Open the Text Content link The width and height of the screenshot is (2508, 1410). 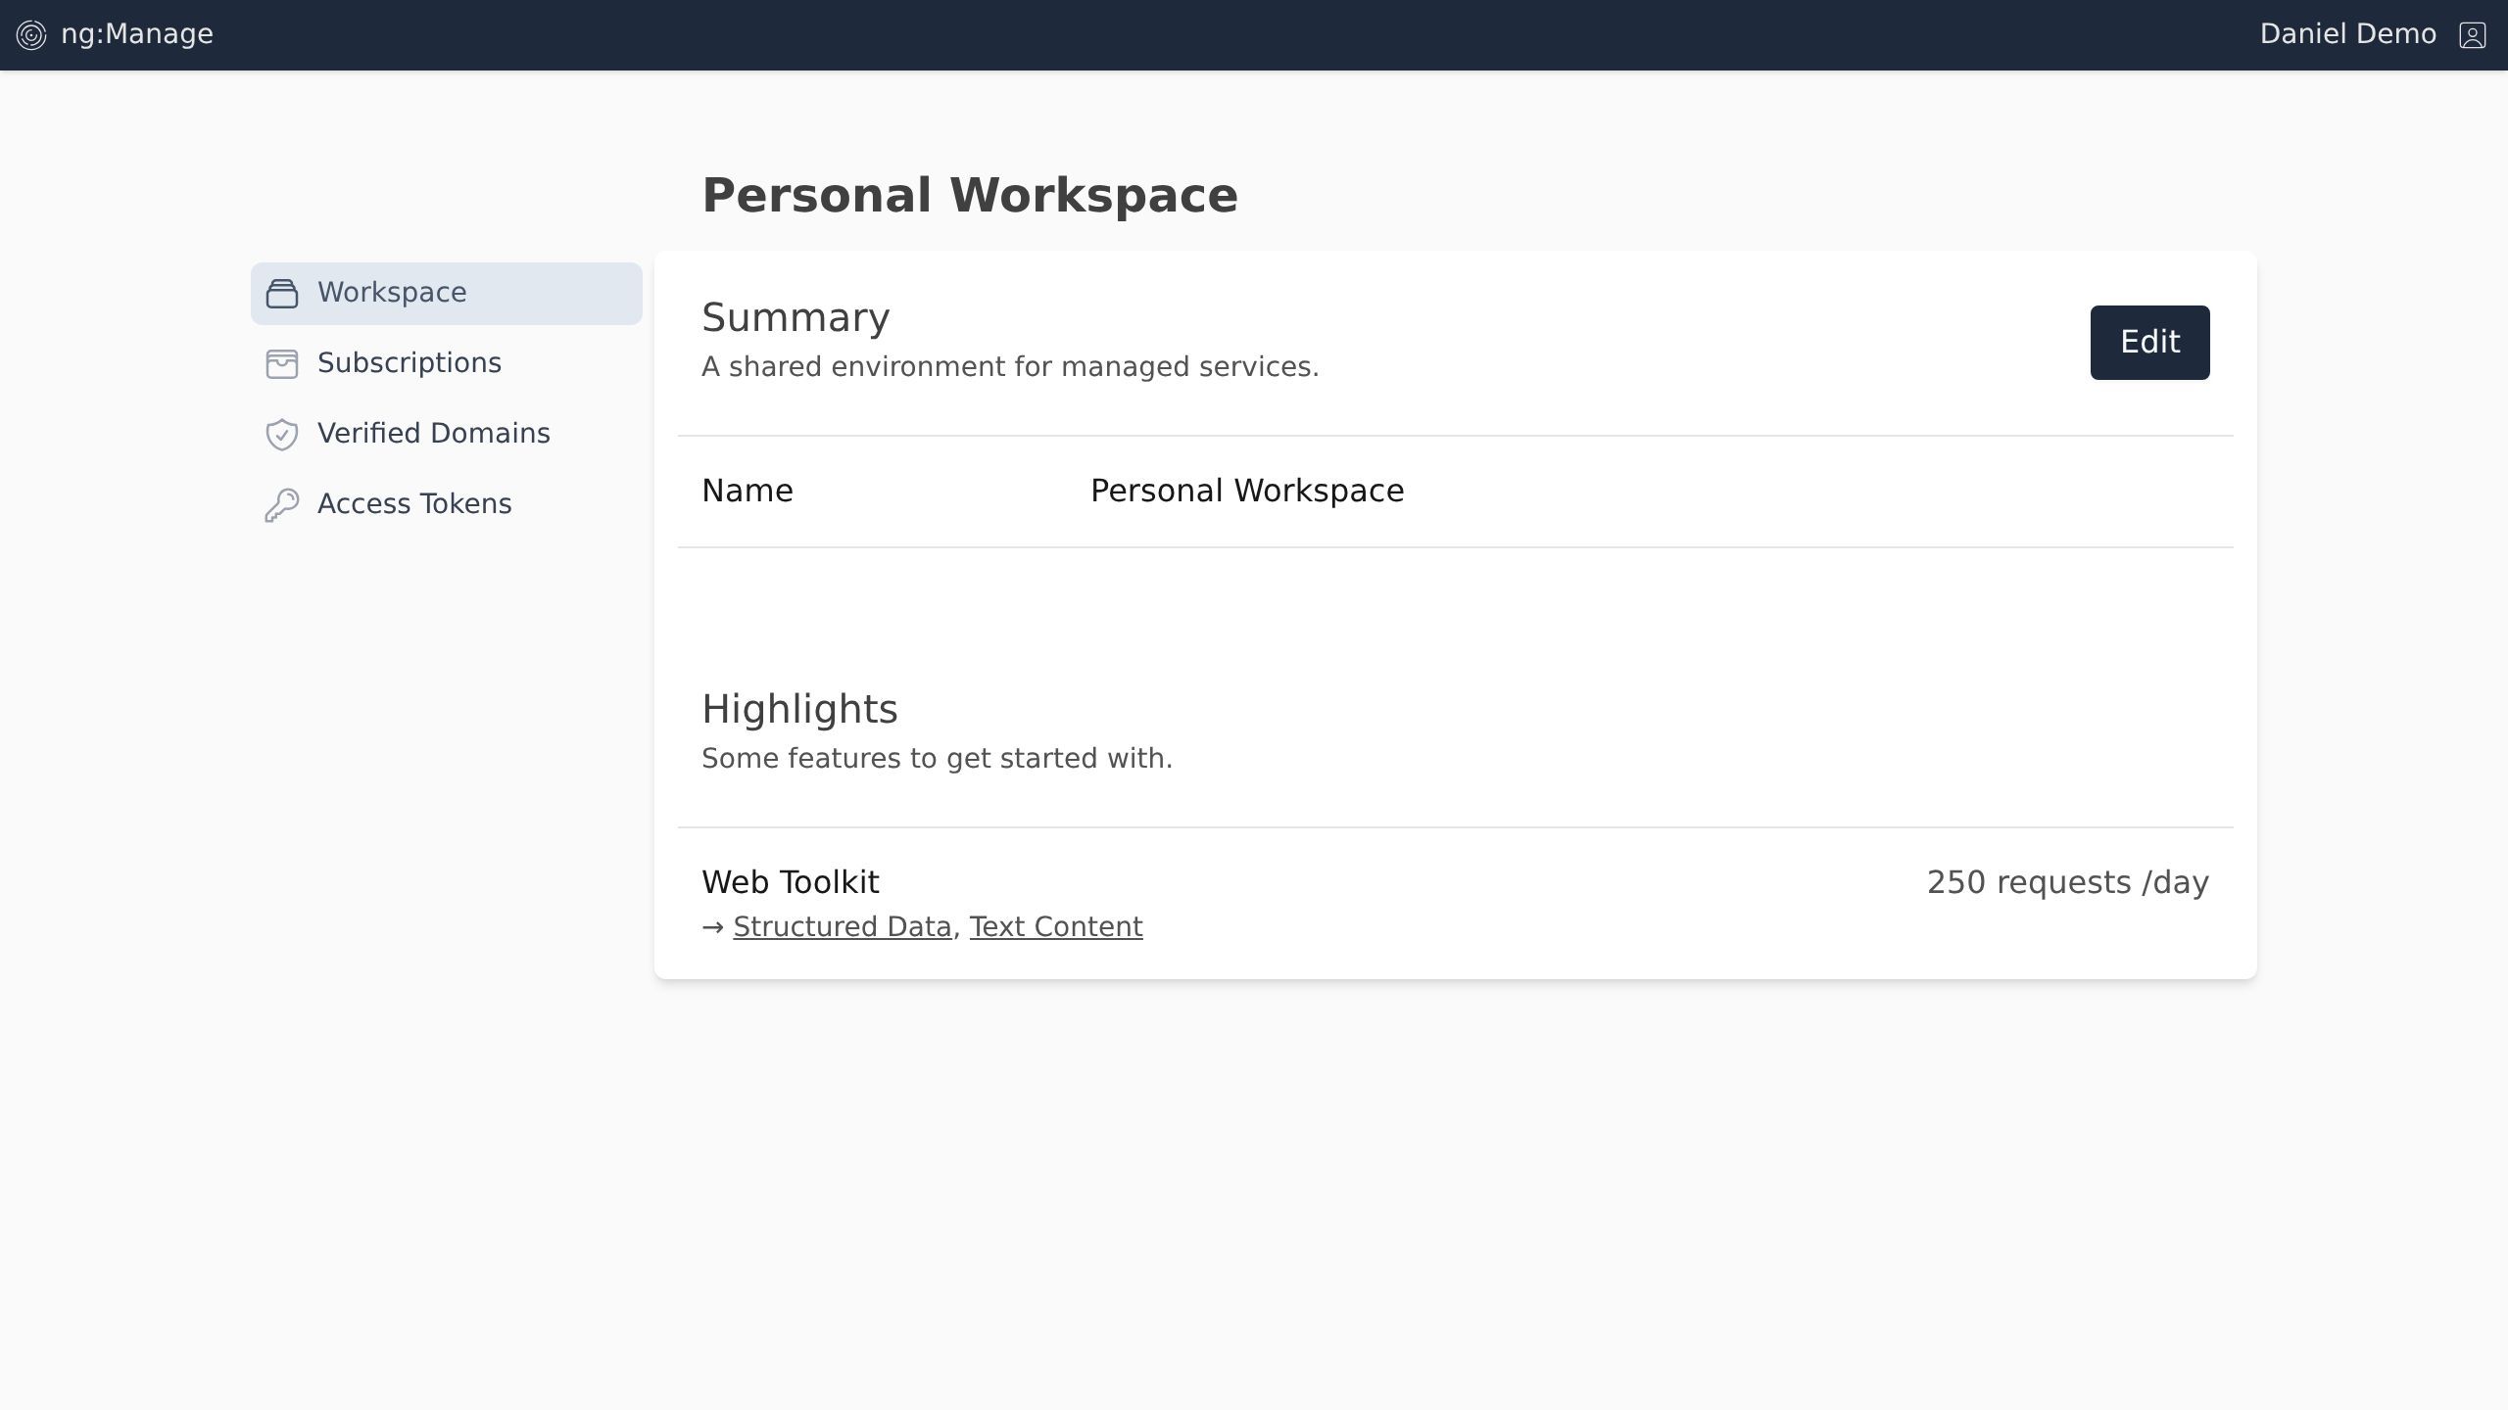1055,926
